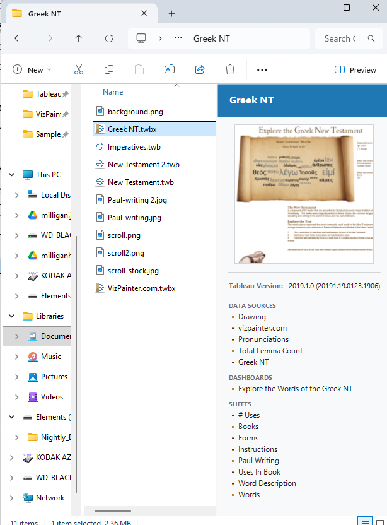
Task: Collapse the Libraries tree node
Action: coord(12,316)
